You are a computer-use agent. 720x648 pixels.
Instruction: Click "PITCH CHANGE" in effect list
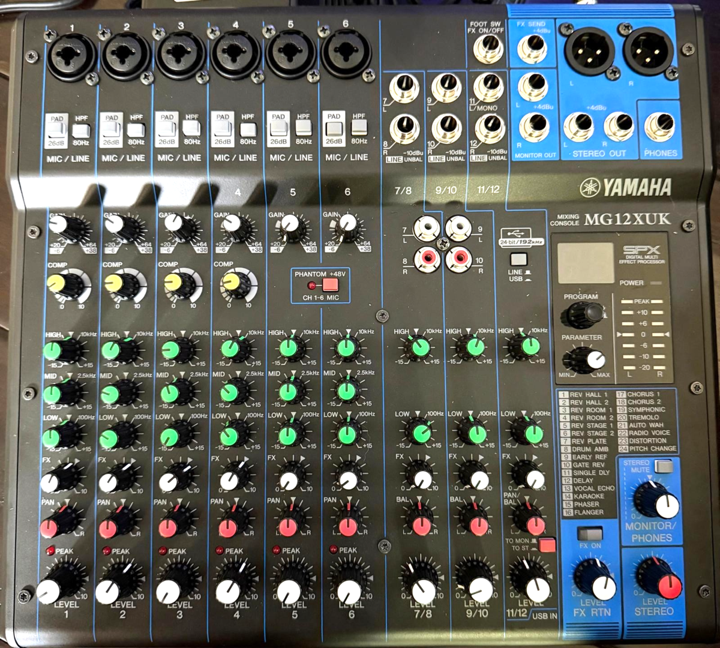[x=653, y=448]
